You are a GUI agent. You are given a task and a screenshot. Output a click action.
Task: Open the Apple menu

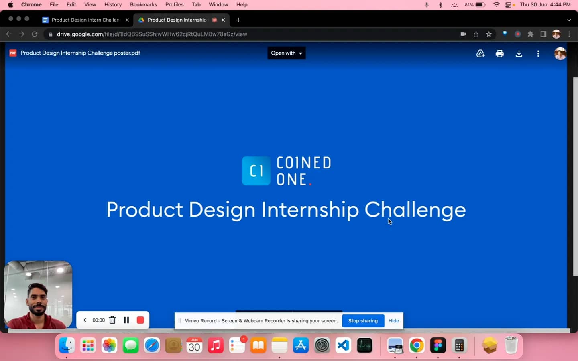tap(10, 4)
